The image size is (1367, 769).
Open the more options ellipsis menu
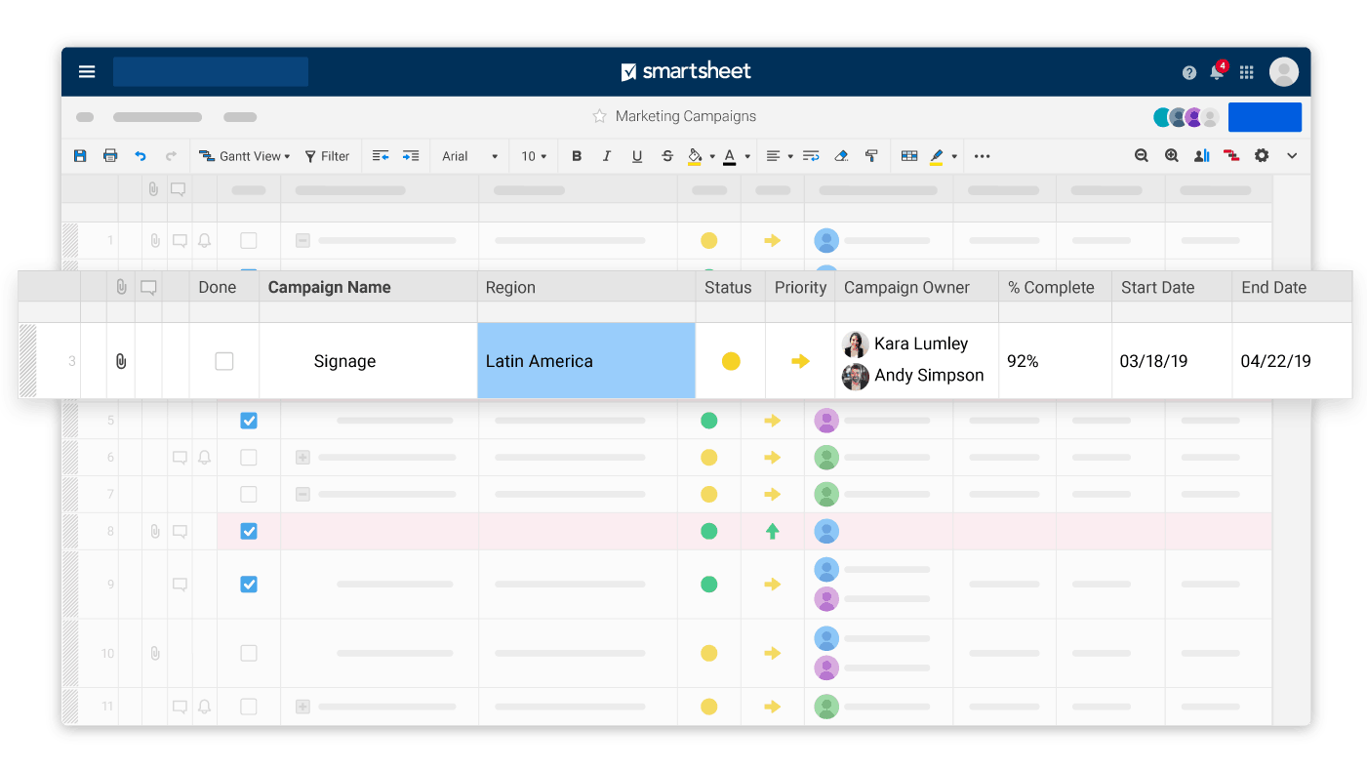[982, 156]
